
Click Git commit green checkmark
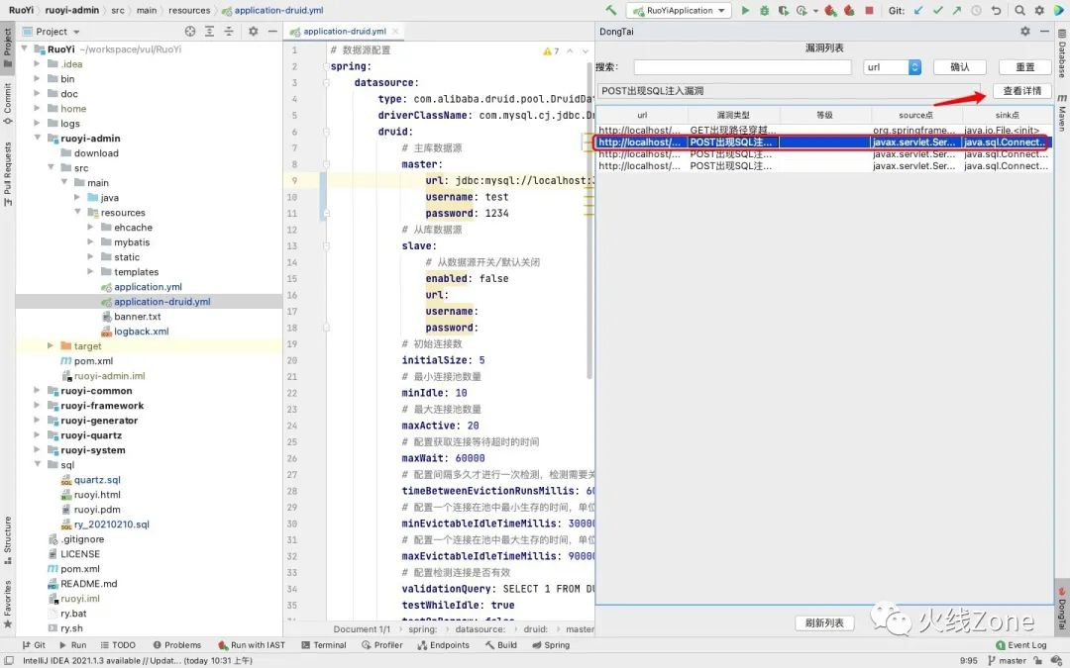tap(937, 10)
